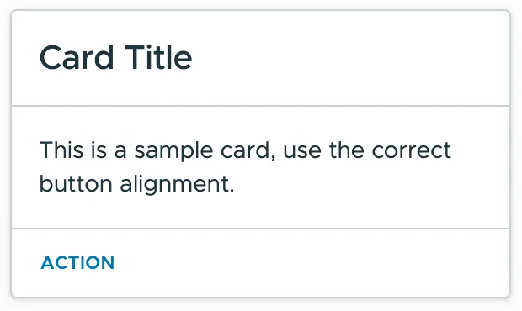522x311 pixels.
Task: Click the word "This" starting the description
Action: [x=61, y=150]
